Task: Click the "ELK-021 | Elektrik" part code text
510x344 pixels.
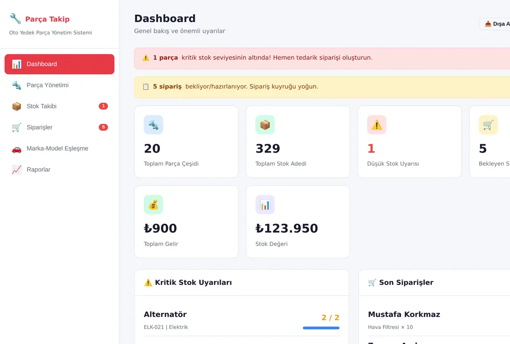Action: [166, 327]
